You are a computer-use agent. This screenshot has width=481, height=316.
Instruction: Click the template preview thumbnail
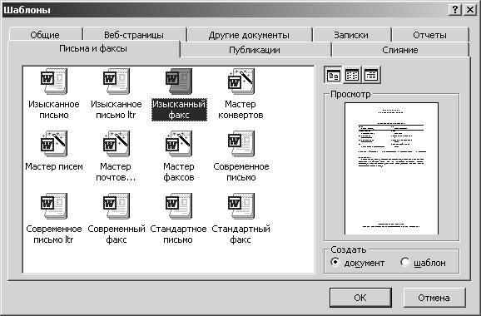point(391,168)
